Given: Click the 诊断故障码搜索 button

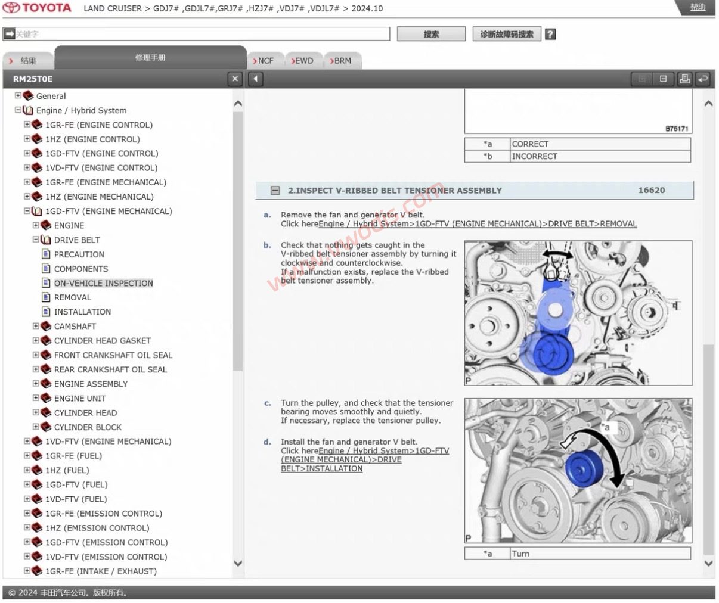Looking at the screenshot, I should [507, 34].
